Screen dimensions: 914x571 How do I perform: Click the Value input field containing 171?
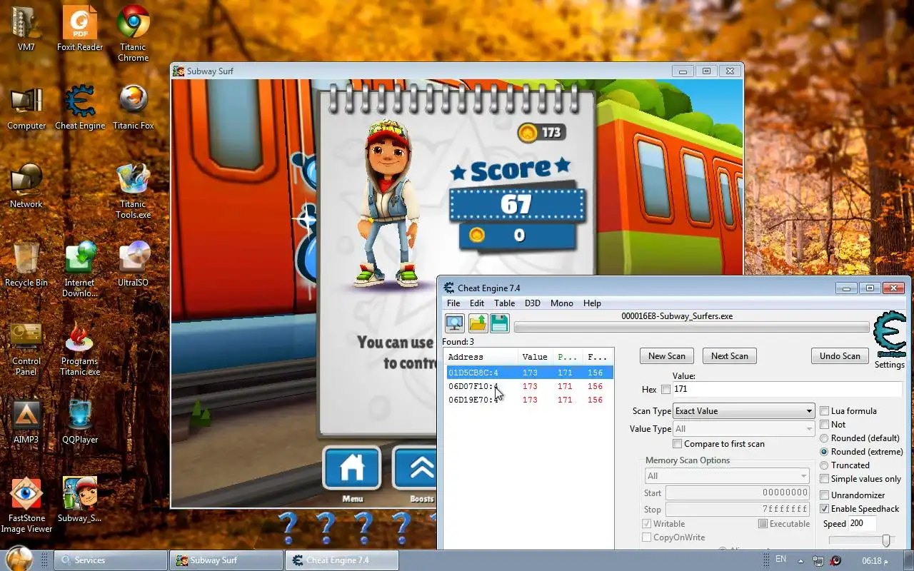[787, 390]
